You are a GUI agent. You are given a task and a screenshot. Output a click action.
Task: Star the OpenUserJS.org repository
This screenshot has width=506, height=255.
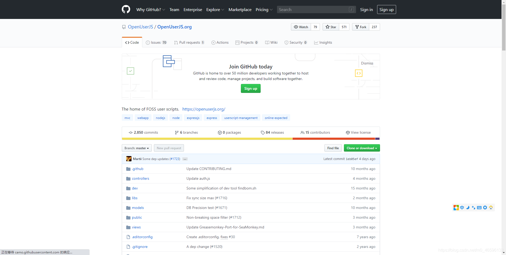[331, 27]
